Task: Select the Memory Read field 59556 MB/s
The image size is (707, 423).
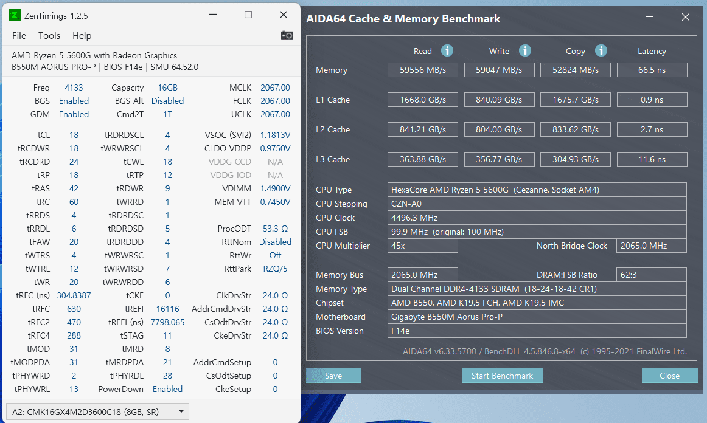Action: pyautogui.click(x=422, y=70)
